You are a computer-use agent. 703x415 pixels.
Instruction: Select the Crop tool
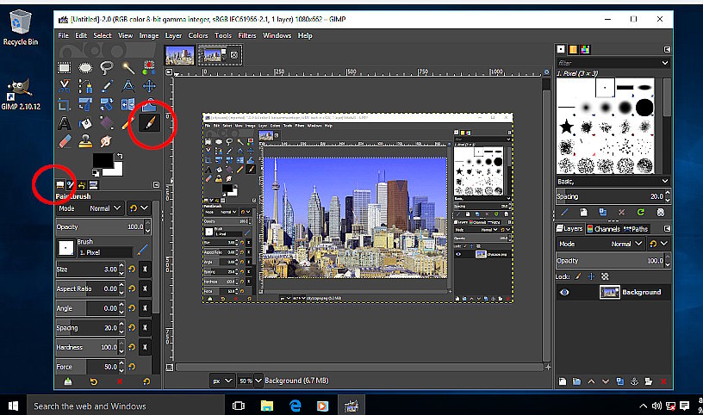(x=65, y=105)
